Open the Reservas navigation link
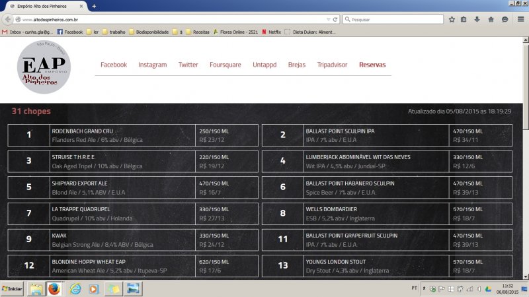 pos(372,65)
